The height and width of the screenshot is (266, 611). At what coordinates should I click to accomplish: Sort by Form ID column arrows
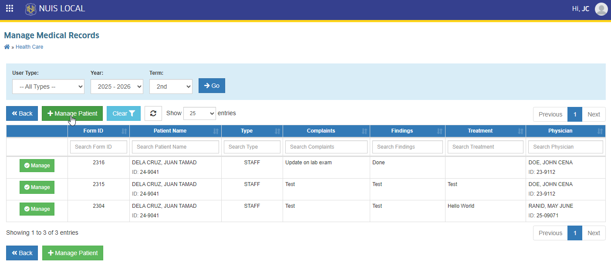point(124,131)
